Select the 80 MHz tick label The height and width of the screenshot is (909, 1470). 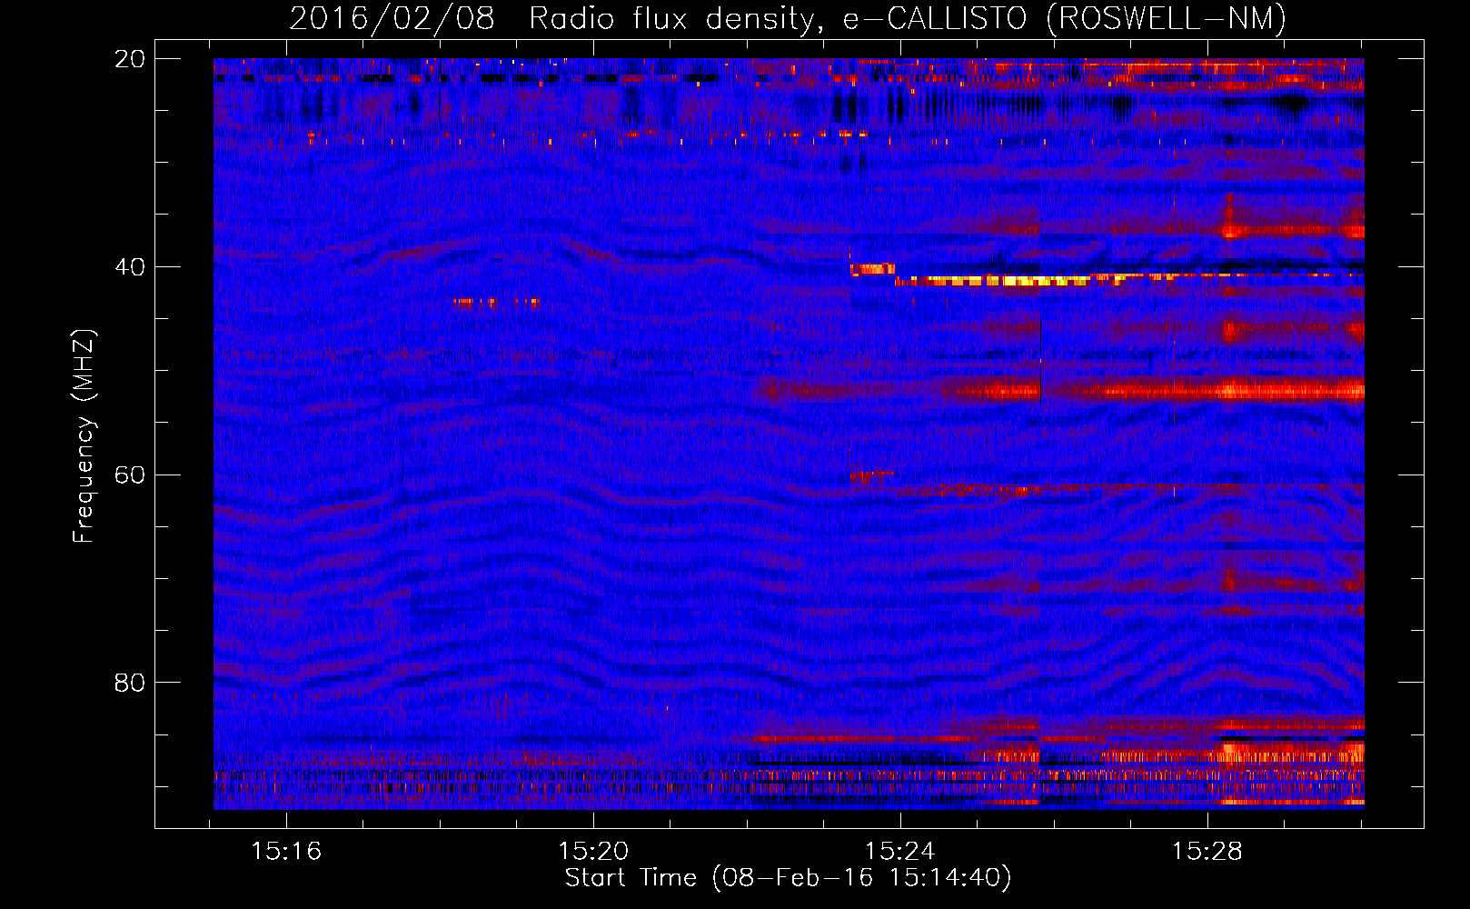(130, 682)
